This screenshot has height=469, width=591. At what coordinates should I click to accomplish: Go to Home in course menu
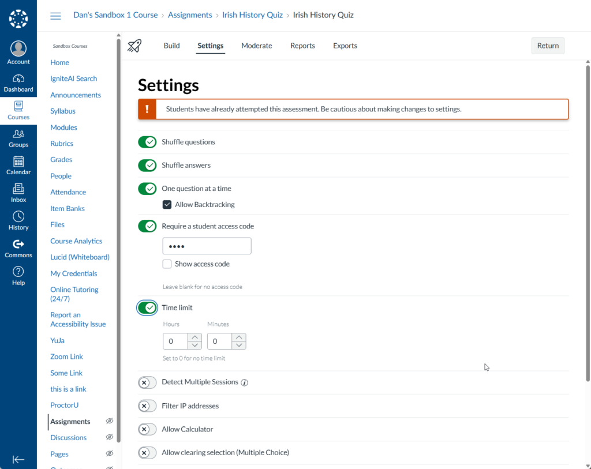point(59,62)
